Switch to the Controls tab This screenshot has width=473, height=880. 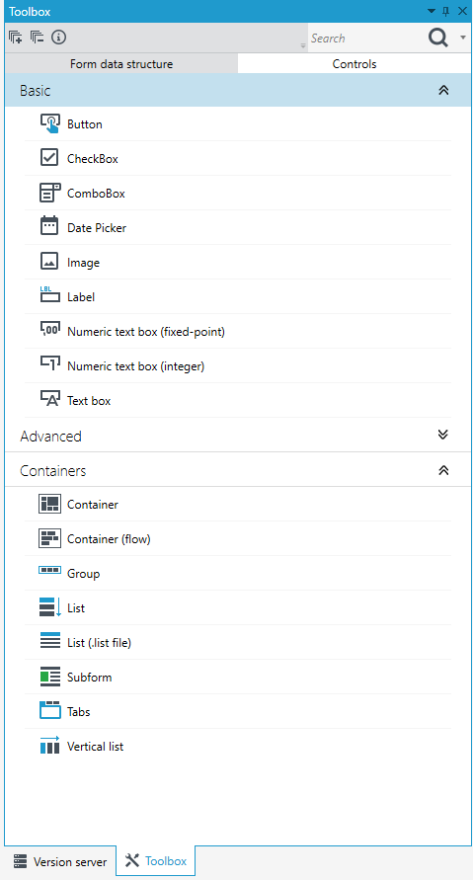(355, 63)
